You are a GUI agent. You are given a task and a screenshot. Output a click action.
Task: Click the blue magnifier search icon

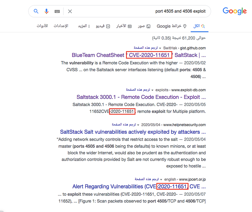tap(36, 11)
